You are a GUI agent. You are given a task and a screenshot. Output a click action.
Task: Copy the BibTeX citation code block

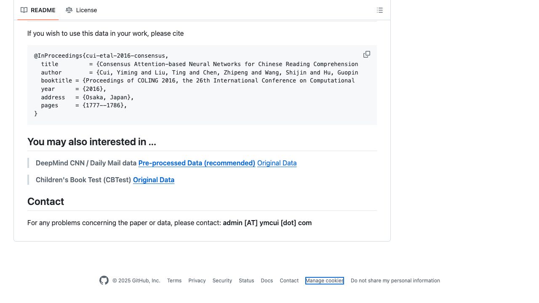click(367, 54)
